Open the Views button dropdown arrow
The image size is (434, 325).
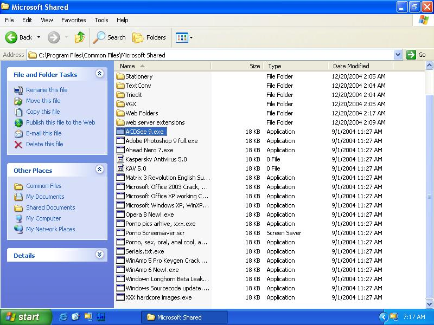192,37
